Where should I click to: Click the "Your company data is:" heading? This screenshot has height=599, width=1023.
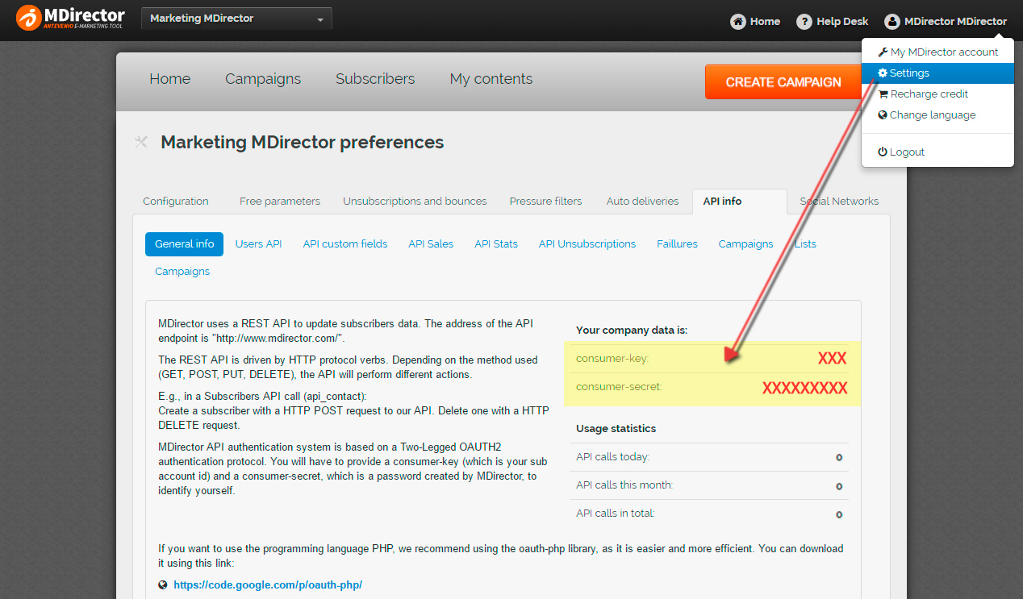click(x=632, y=331)
